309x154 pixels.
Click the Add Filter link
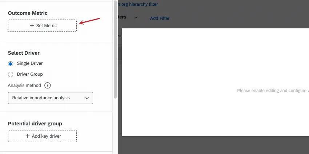160,18
